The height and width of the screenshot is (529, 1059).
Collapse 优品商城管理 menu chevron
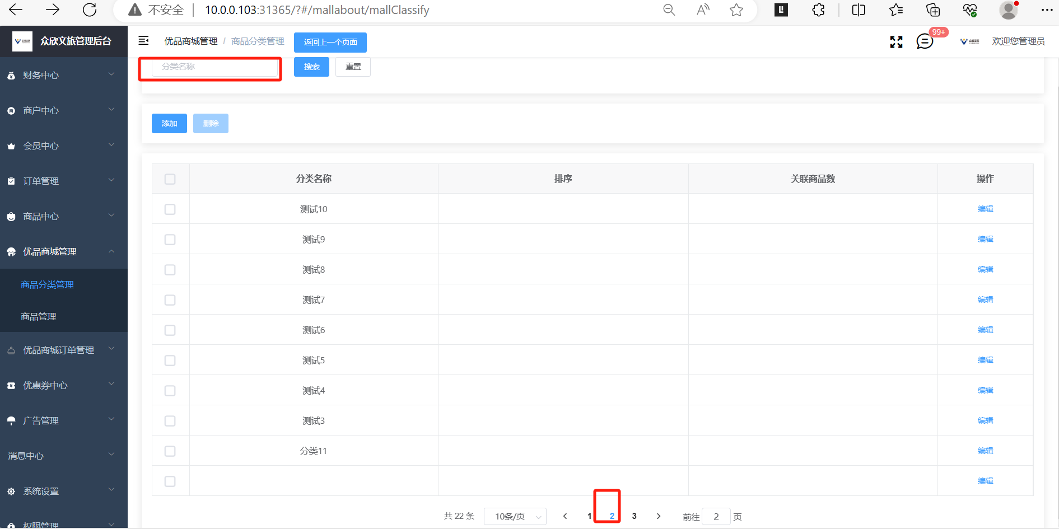tap(111, 251)
